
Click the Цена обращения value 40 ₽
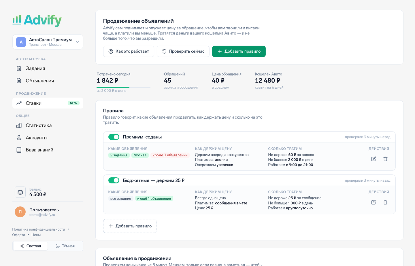[x=218, y=81]
